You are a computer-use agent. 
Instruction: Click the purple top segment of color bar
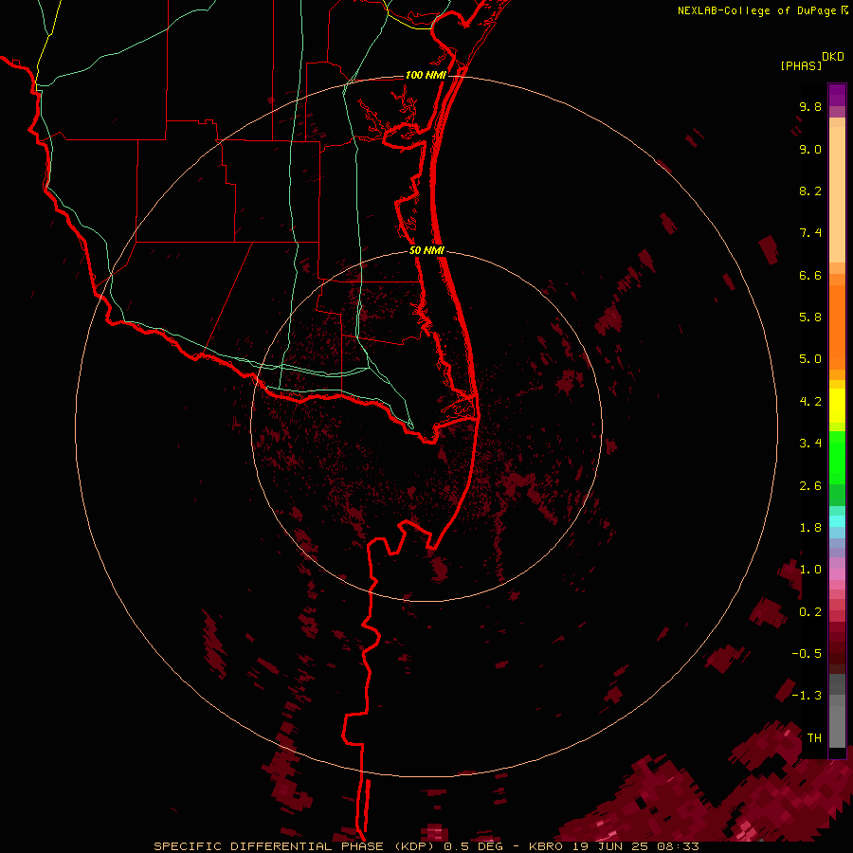pos(837,95)
